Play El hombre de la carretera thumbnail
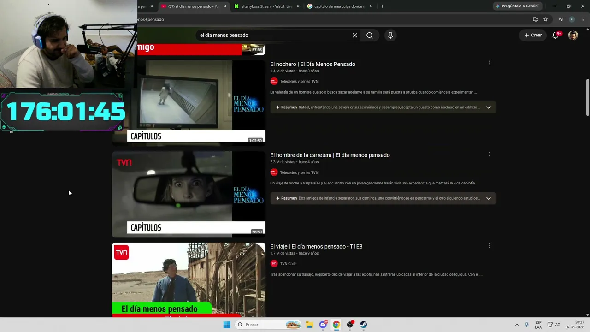Screen dimensions: 590x332 (x=189, y=194)
